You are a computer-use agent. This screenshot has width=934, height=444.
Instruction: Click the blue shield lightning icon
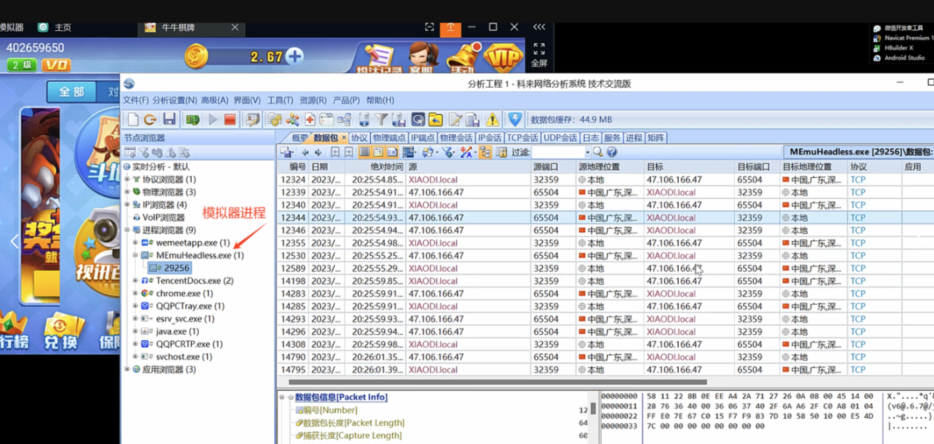coord(515,119)
